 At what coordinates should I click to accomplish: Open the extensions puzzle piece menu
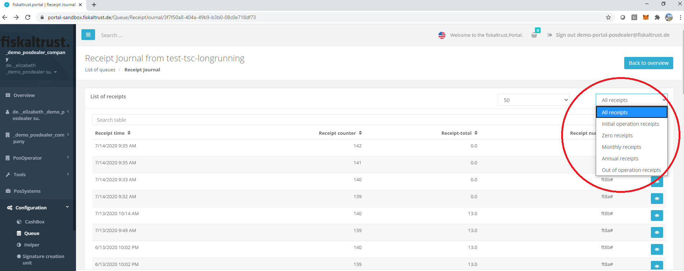pos(657,17)
